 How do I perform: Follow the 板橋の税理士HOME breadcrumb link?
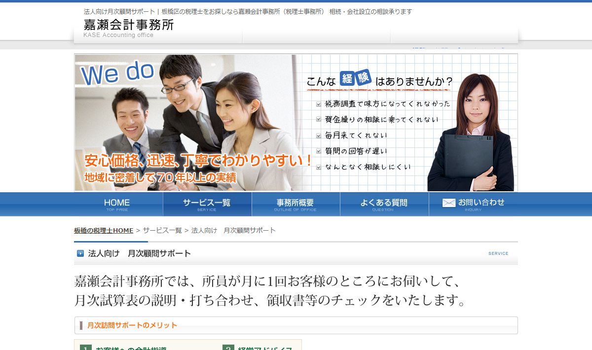(x=104, y=230)
